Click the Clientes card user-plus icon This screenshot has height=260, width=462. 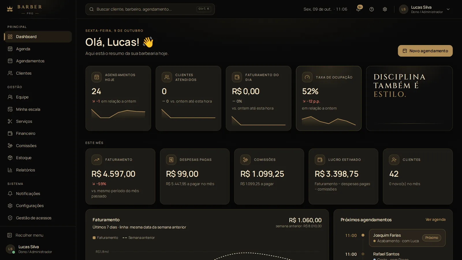(394, 160)
